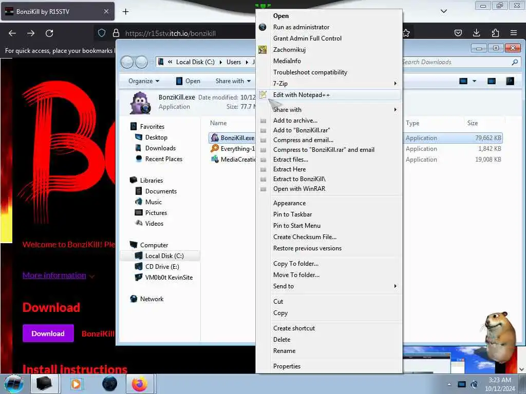Expand the Send to submenu
The width and height of the screenshot is (526, 394).
(x=329, y=286)
